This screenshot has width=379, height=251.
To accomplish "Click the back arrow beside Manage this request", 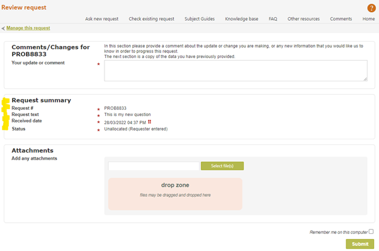I will (x=3, y=28).
